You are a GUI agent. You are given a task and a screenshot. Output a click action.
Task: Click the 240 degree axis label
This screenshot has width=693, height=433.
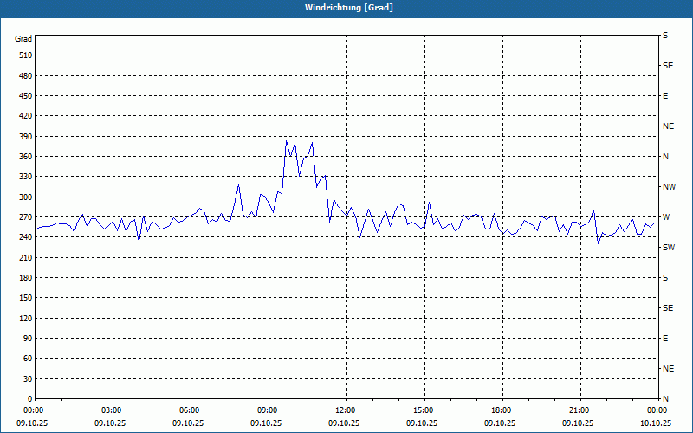click(25, 237)
